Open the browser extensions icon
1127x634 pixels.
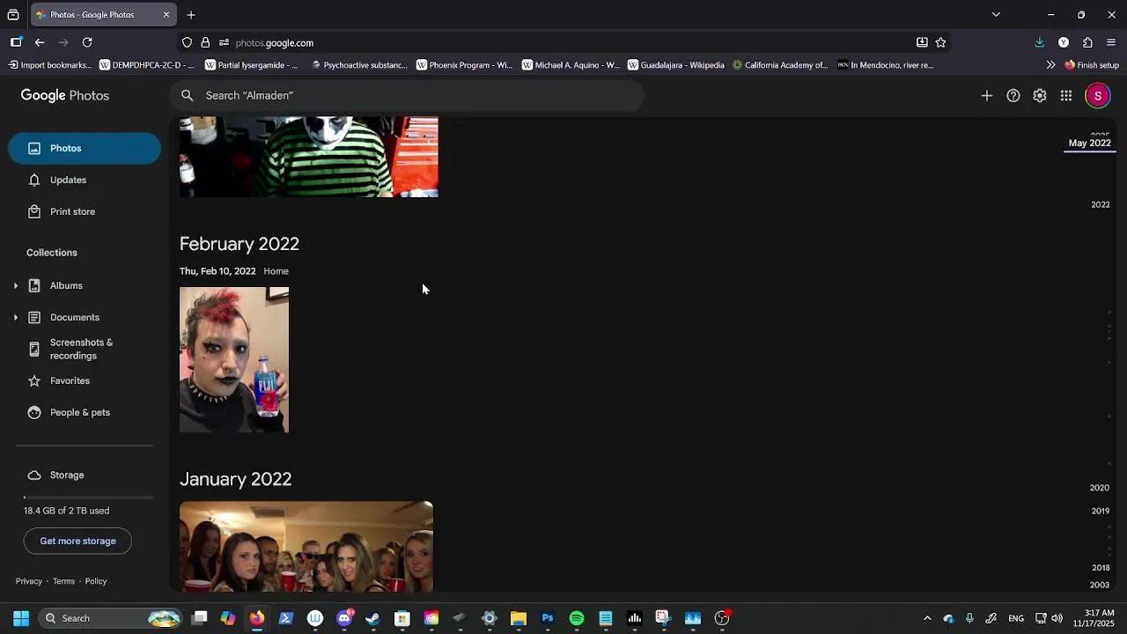click(1088, 42)
